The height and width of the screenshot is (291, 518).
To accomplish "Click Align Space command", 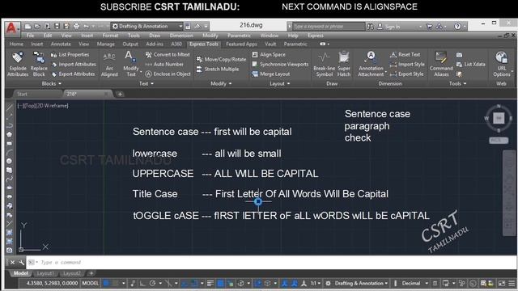I will click(269, 54).
